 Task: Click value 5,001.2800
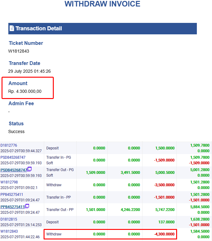tap(200, 170)
